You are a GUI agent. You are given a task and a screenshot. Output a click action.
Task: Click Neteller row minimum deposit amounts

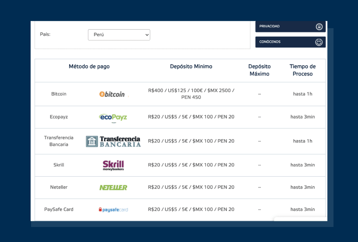pyautogui.click(x=191, y=187)
